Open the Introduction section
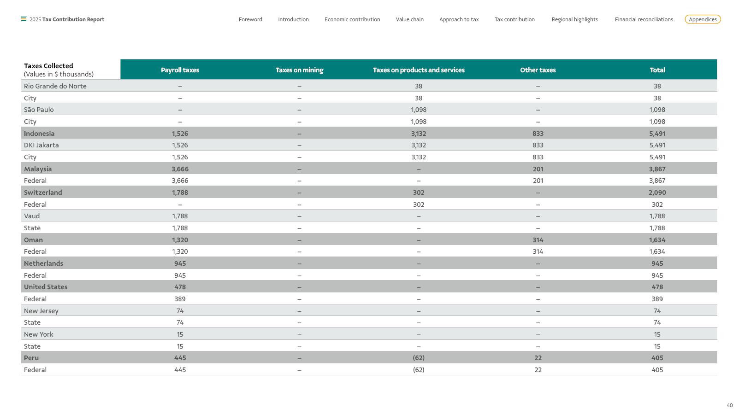This screenshot has width=739, height=414. pos(293,19)
